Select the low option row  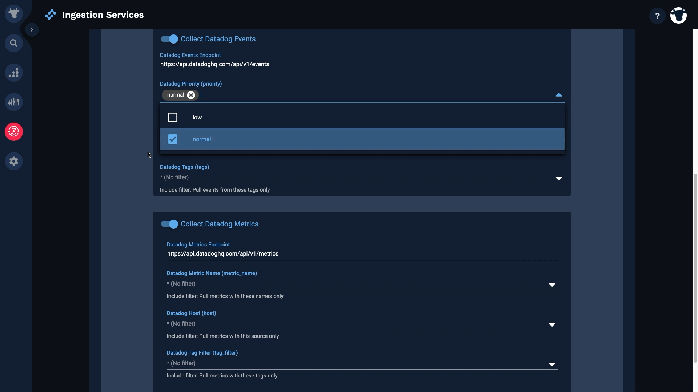pyautogui.click(x=362, y=117)
